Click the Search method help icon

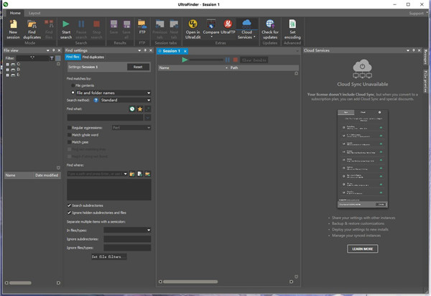point(96,101)
